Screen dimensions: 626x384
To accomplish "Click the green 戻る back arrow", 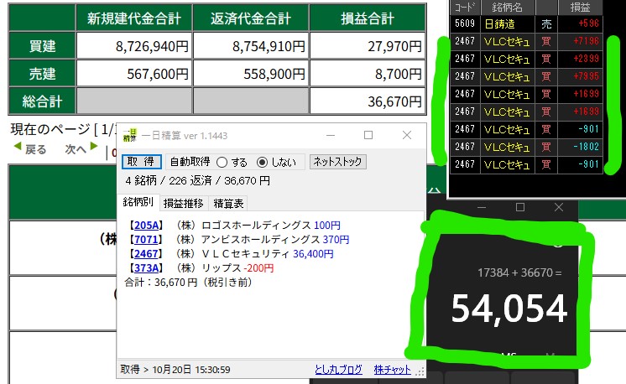I will tap(17, 149).
